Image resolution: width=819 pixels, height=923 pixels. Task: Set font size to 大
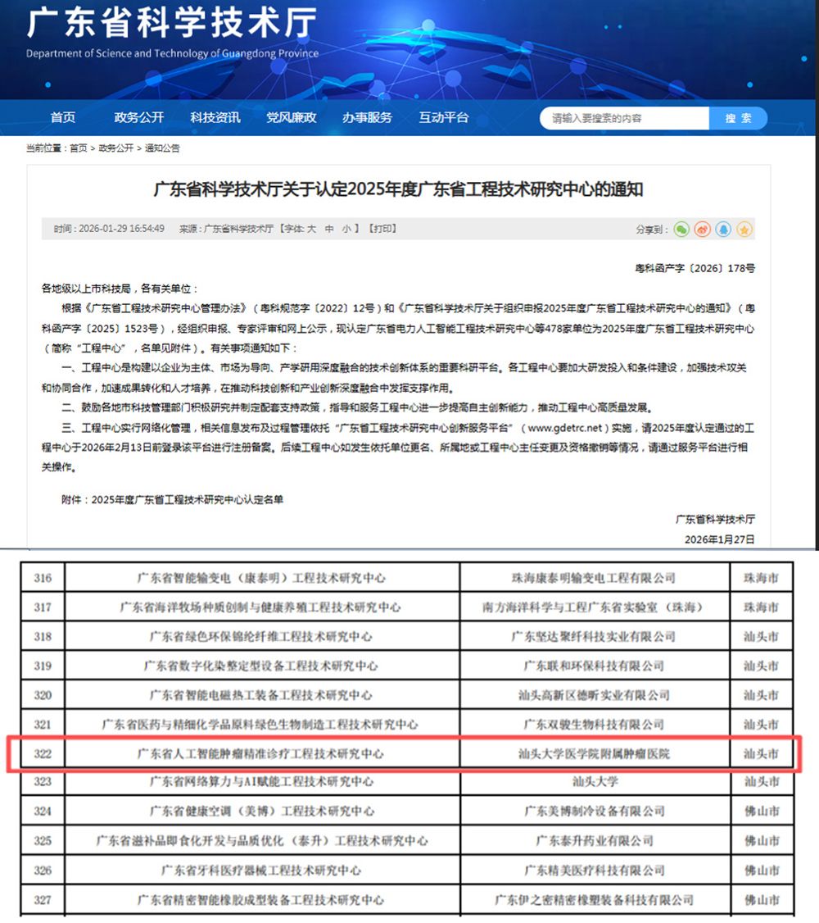(x=312, y=229)
